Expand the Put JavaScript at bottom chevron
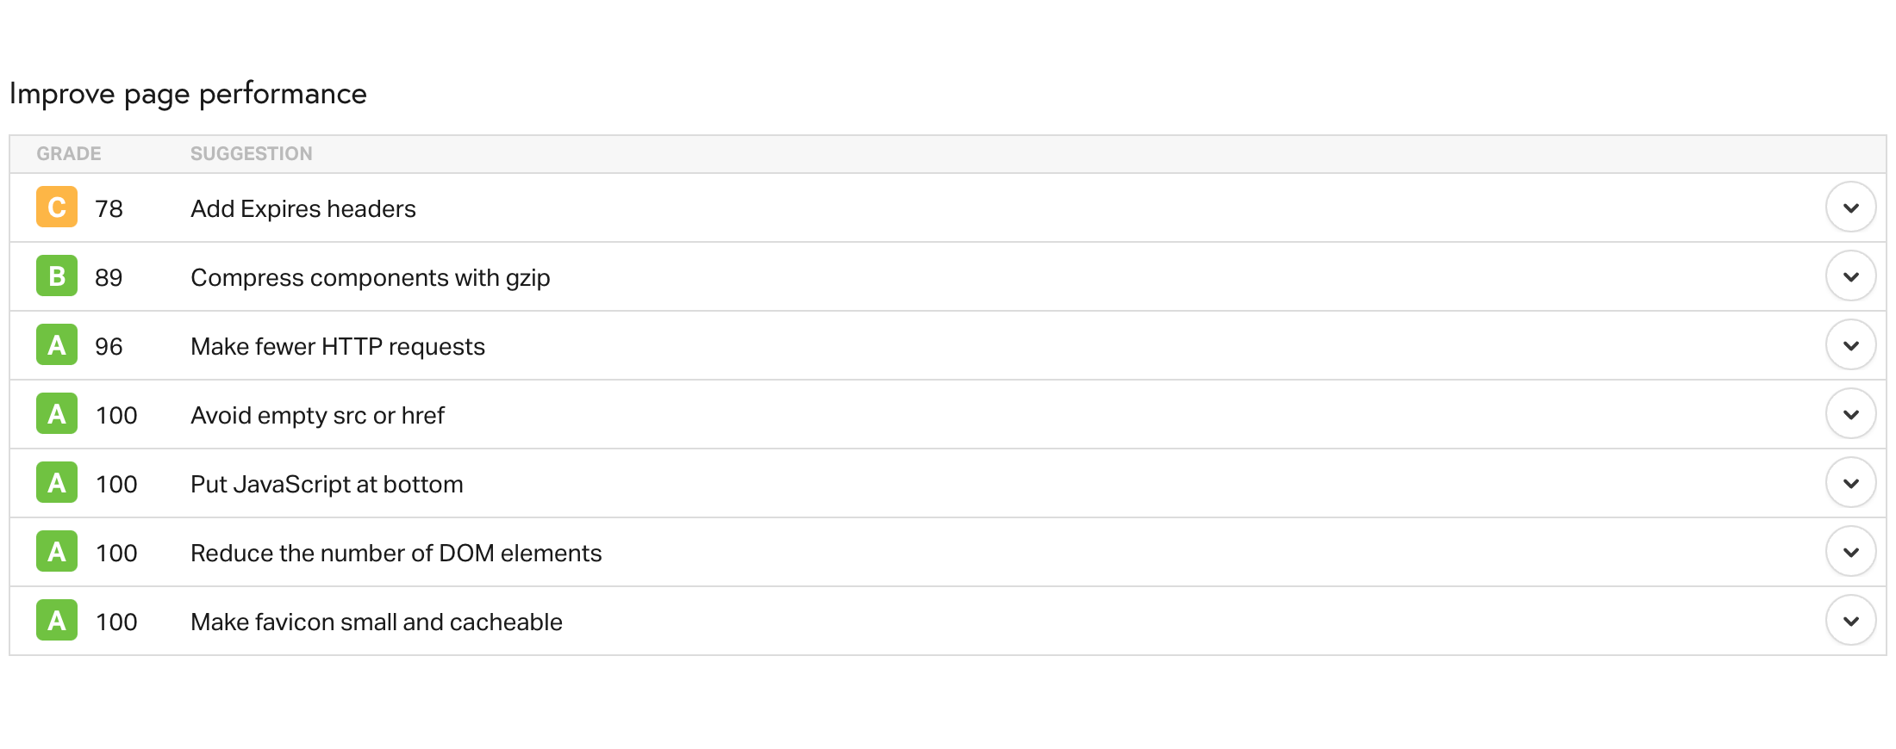This screenshot has height=749, width=1896. pos(1850,483)
